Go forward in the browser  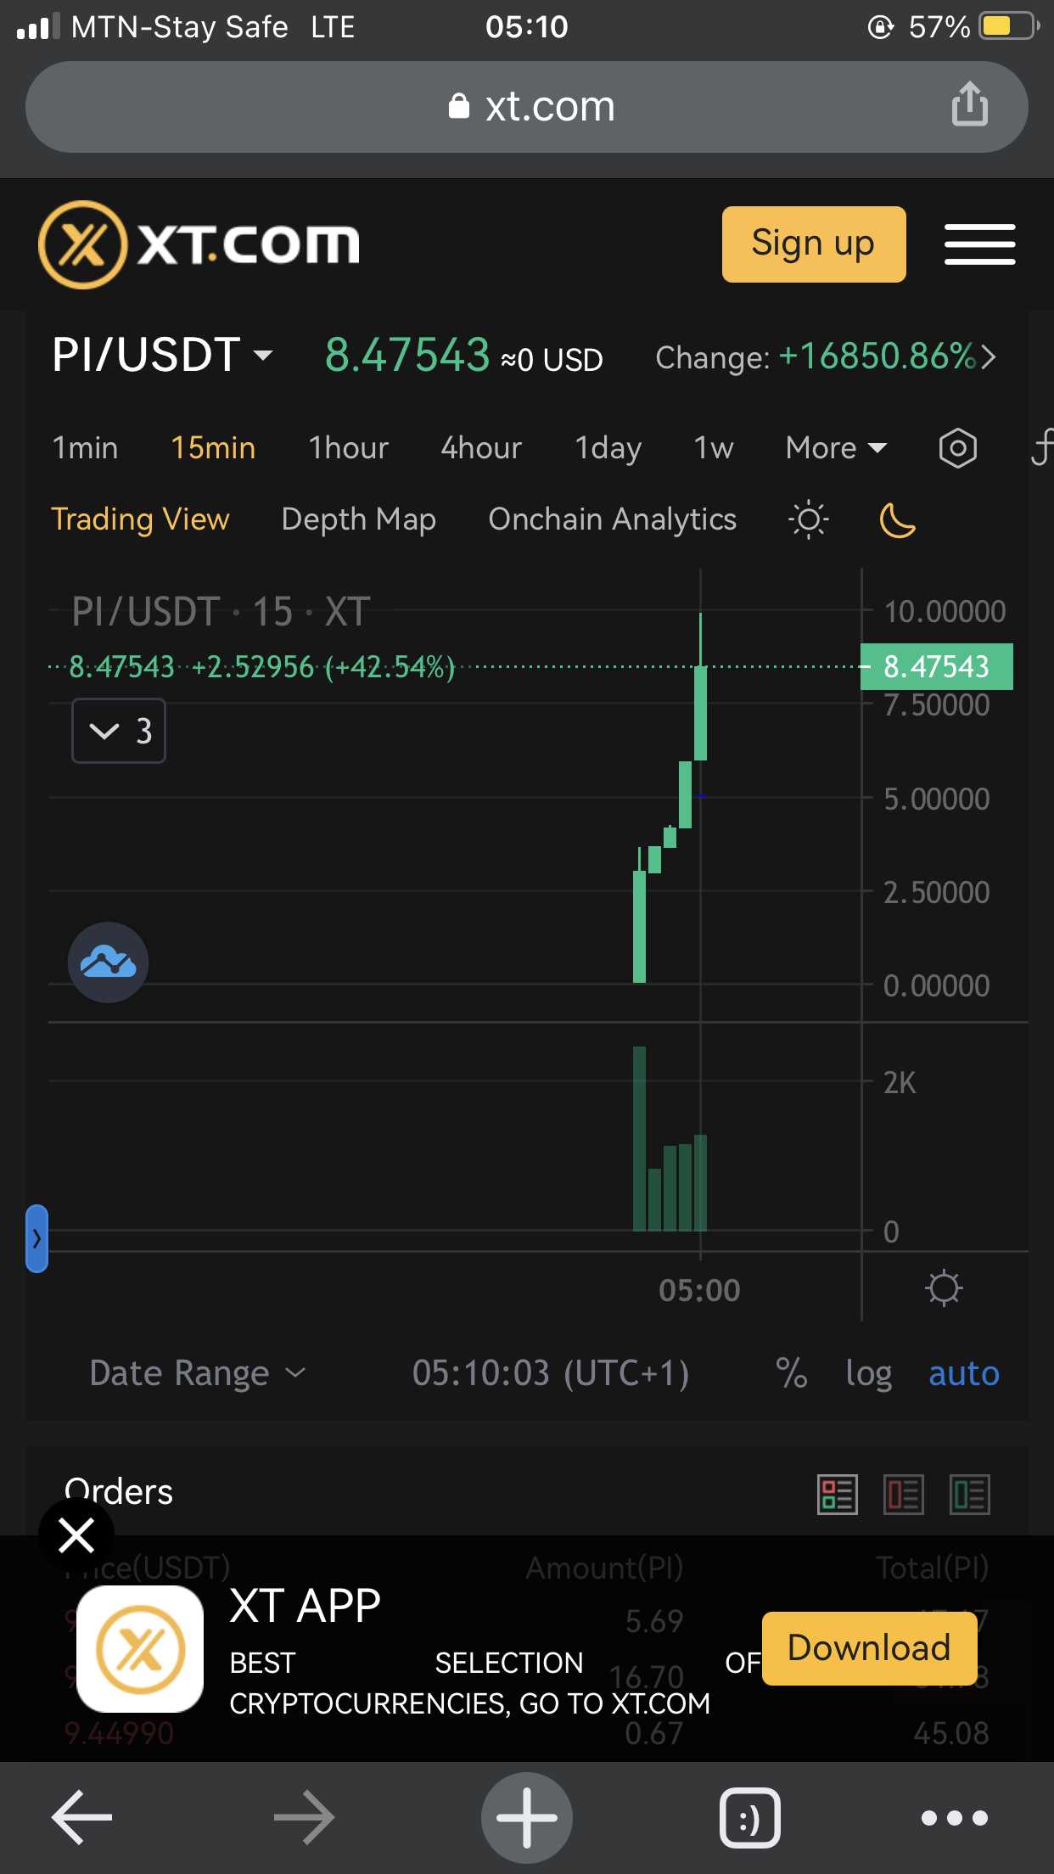click(304, 1817)
